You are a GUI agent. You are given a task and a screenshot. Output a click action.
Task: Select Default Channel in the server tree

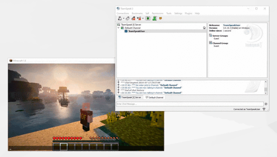point(133,28)
